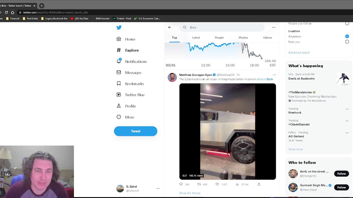Open Matthew Donegan-Ryan tweet's three-dot menu
The image size is (353, 198).
tap(274, 75)
